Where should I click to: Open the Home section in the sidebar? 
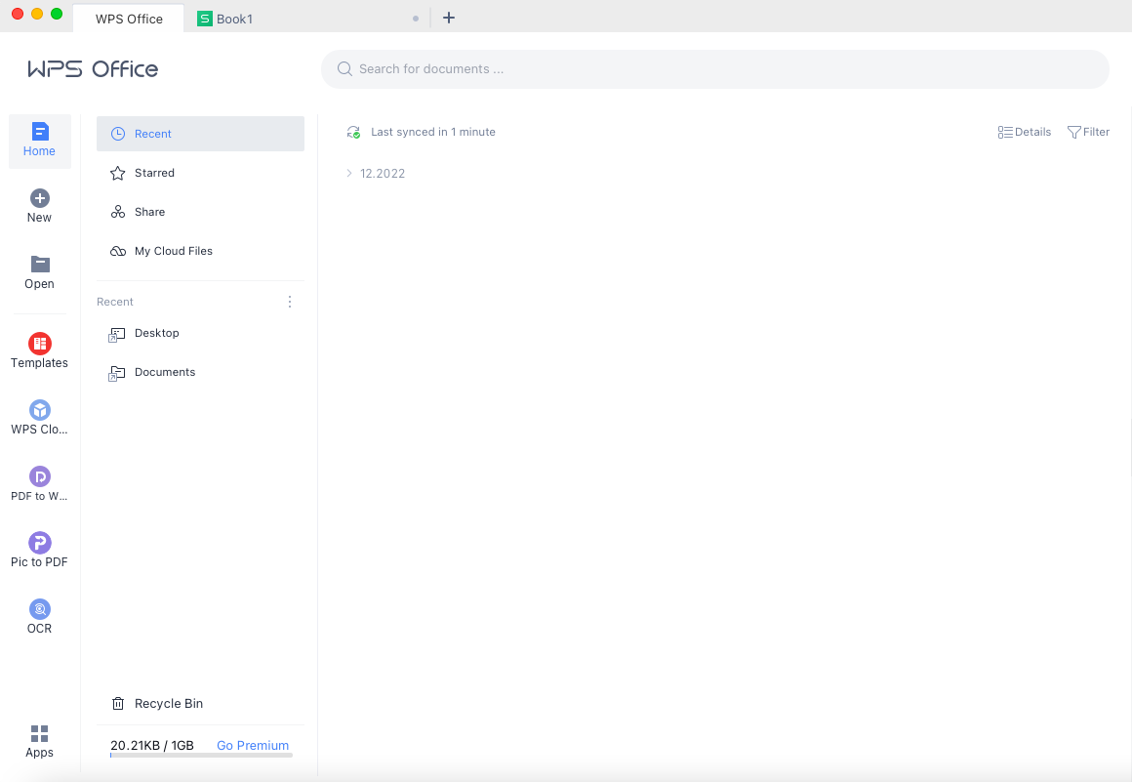coord(40,141)
